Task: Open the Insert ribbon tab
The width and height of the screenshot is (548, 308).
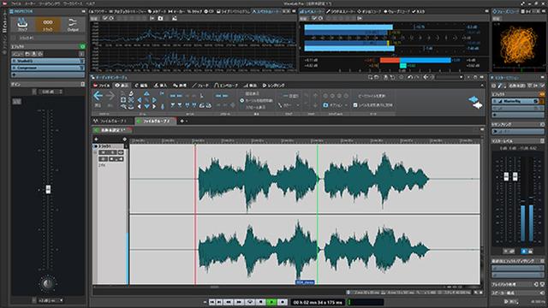Action: 160,86
